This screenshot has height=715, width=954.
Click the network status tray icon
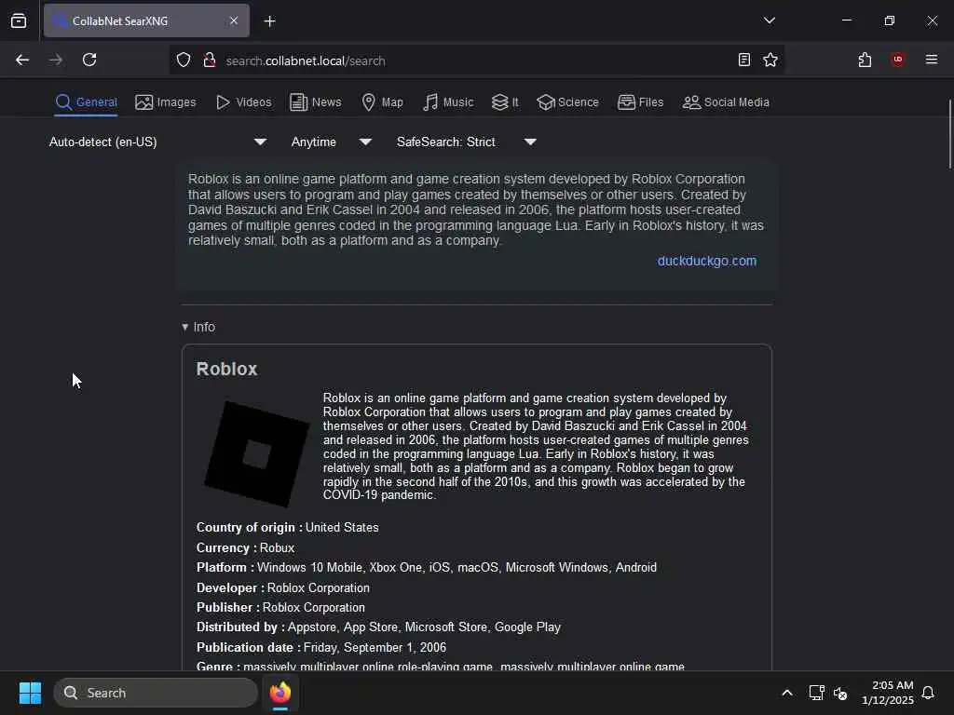[x=816, y=693]
